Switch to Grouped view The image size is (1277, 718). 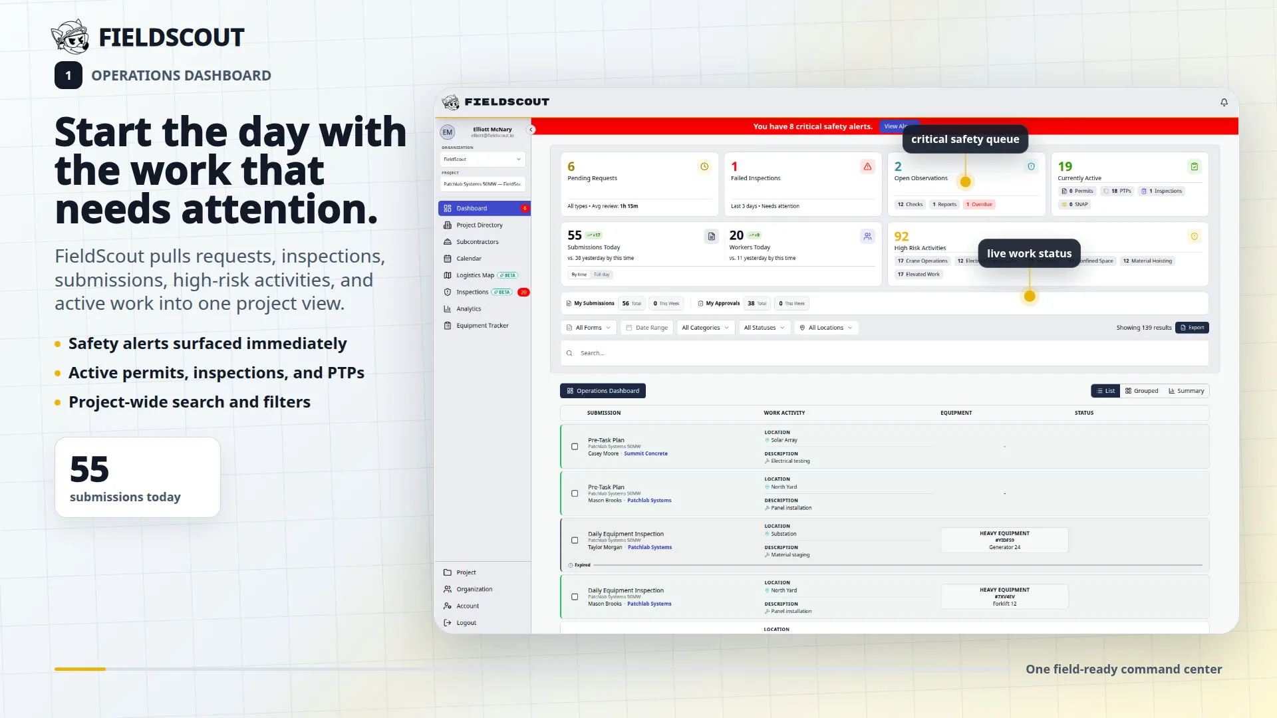1141,391
